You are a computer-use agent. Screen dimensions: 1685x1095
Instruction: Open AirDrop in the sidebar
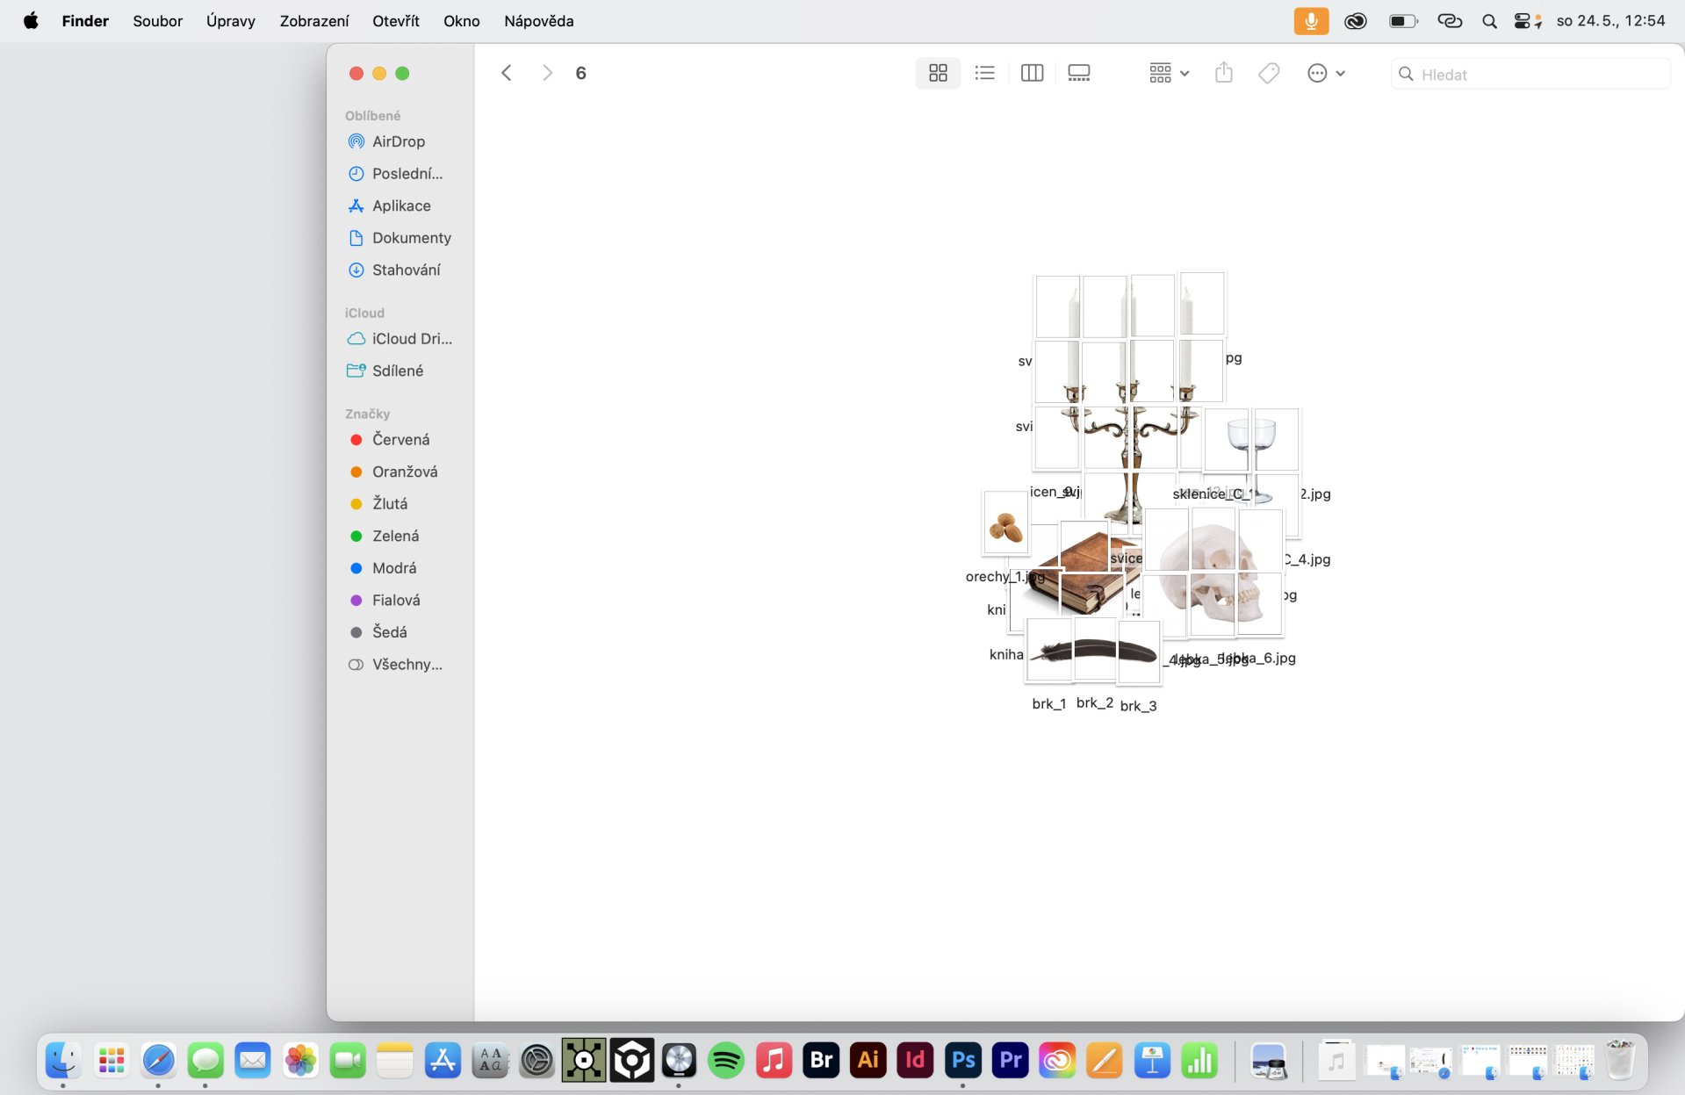pyautogui.click(x=398, y=141)
